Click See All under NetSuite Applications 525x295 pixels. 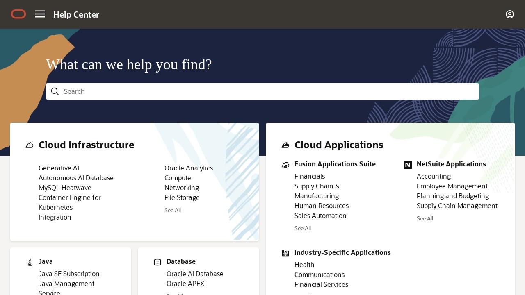(425, 218)
